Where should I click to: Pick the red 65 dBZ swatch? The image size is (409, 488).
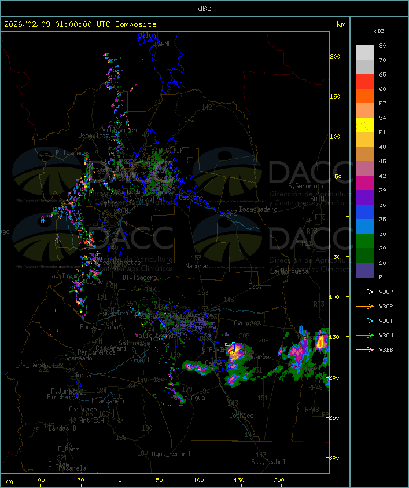point(365,81)
